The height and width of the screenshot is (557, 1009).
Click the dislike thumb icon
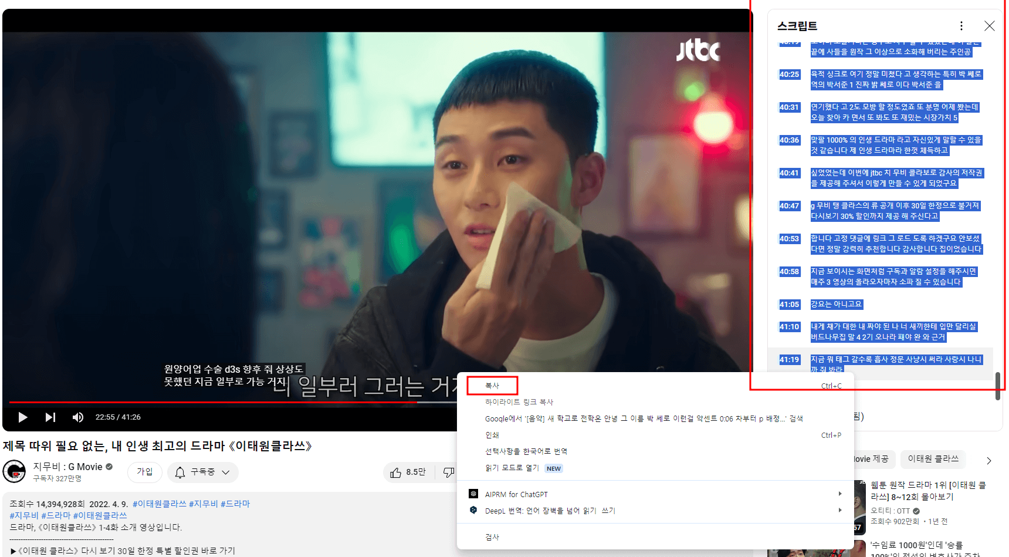[x=449, y=472]
